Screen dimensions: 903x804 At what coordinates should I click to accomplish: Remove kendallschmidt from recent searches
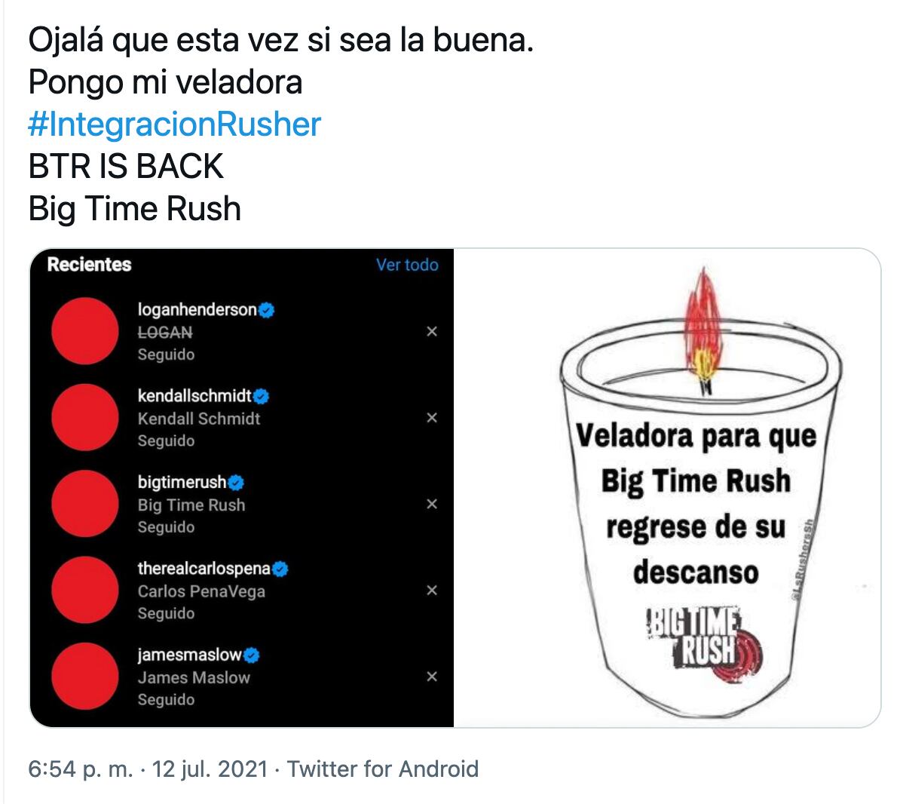click(431, 418)
